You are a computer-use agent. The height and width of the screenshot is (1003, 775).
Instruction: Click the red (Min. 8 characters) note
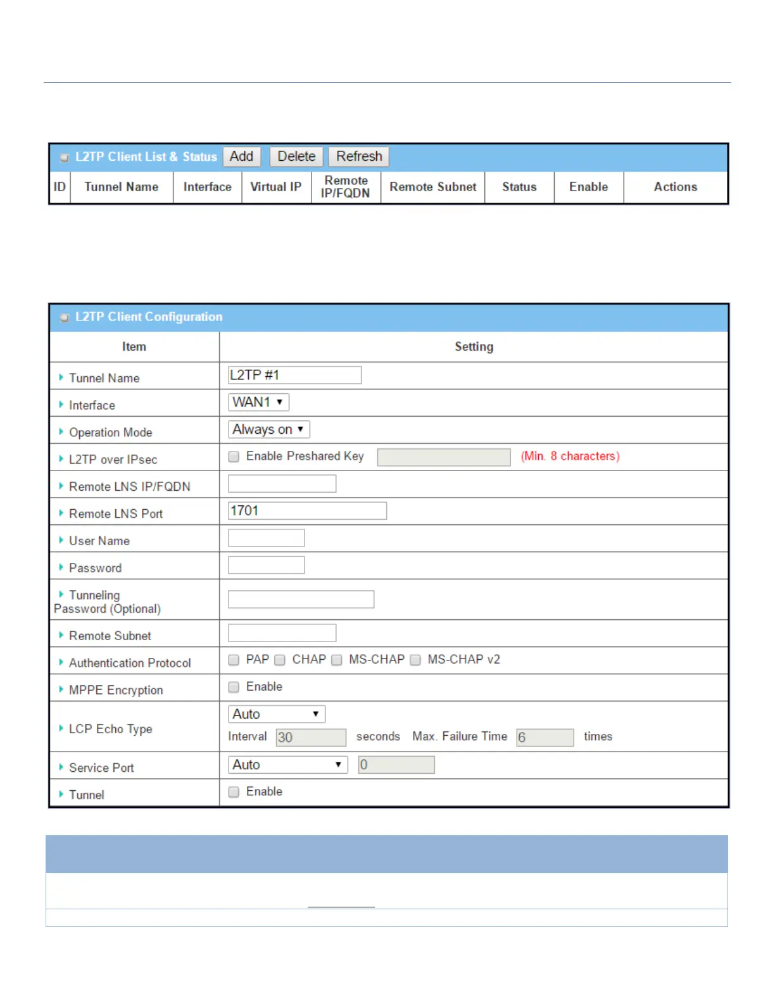[x=570, y=457]
